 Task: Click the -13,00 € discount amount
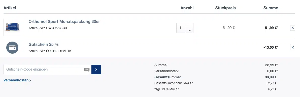coord(271,47)
